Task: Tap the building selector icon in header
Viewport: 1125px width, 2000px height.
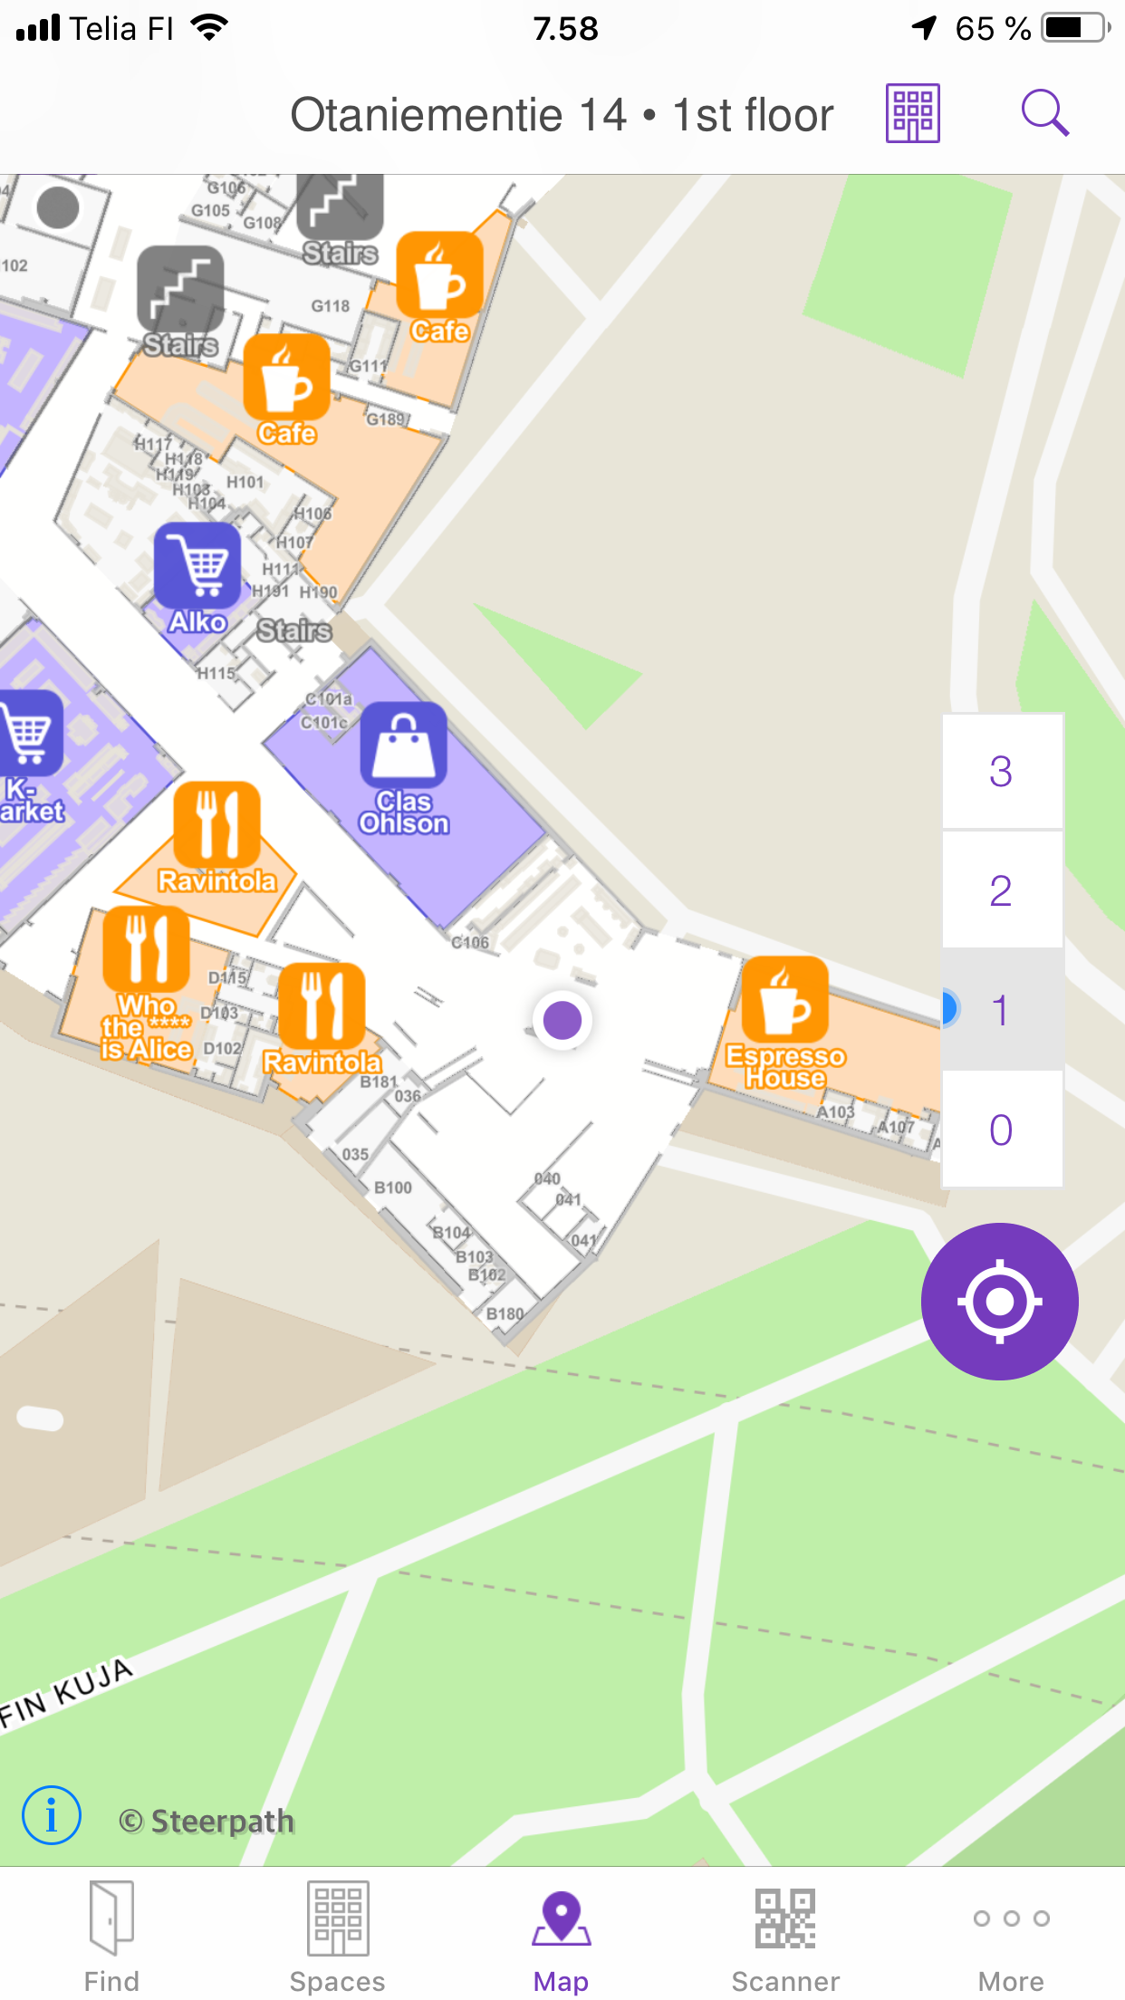Action: click(912, 113)
